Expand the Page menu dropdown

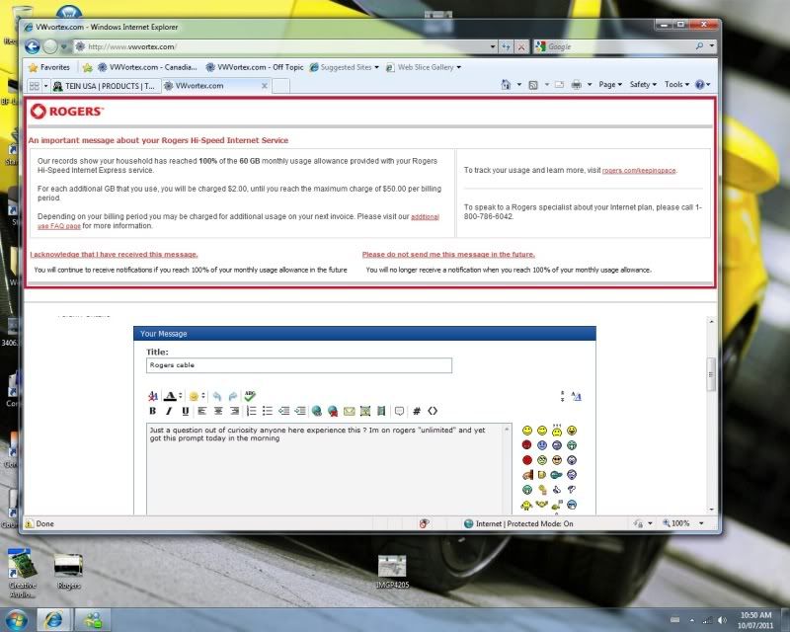pyautogui.click(x=610, y=85)
